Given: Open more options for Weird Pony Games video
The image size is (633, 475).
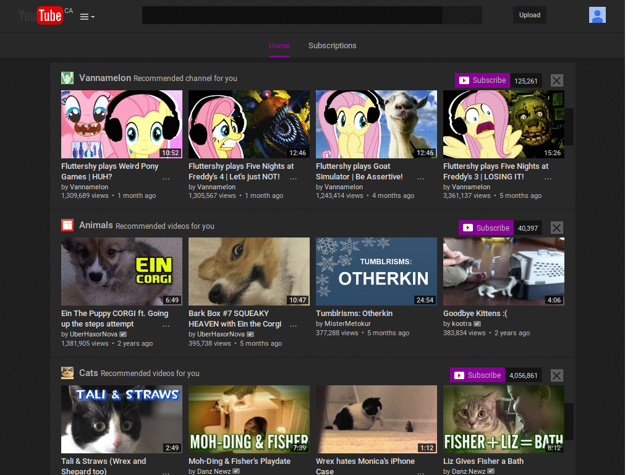Looking at the screenshot, I should [x=166, y=178].
